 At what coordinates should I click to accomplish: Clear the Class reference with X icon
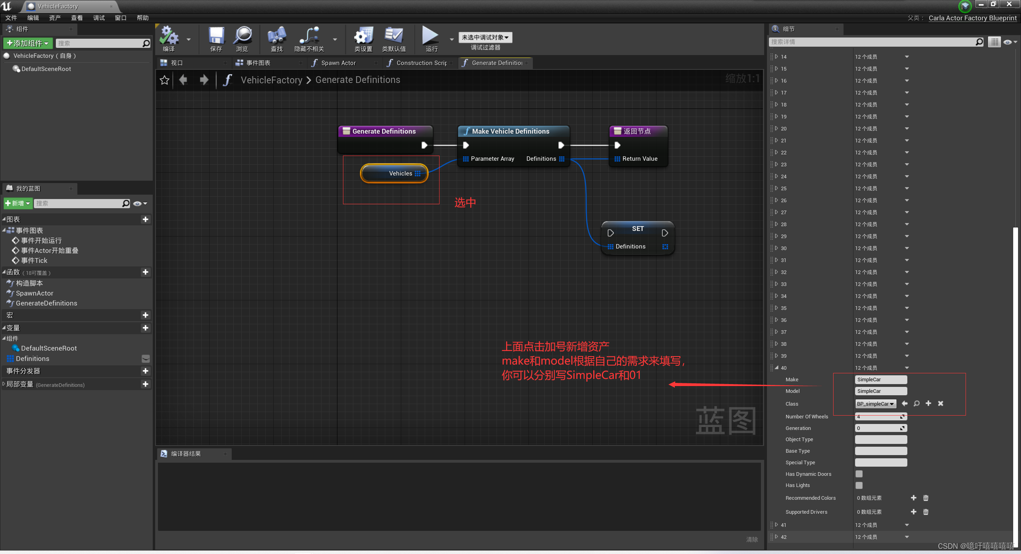point(940,404)
